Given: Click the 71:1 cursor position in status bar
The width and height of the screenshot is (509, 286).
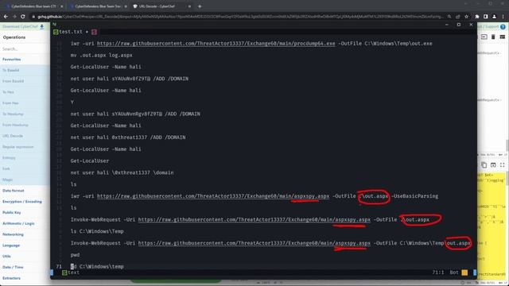Looking at the screenshot, I should pyautogui.click(x=438, y=272).
